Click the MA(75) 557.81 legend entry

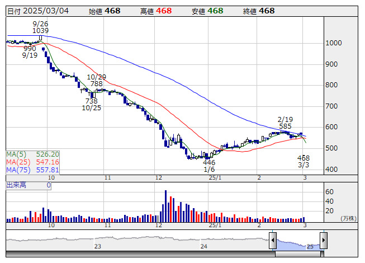pyautogui.click(x=32, y=170)
